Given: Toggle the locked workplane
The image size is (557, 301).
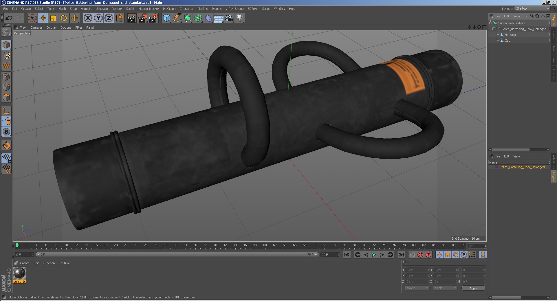Looking at the screenshot, I should [x=6, y=158].
